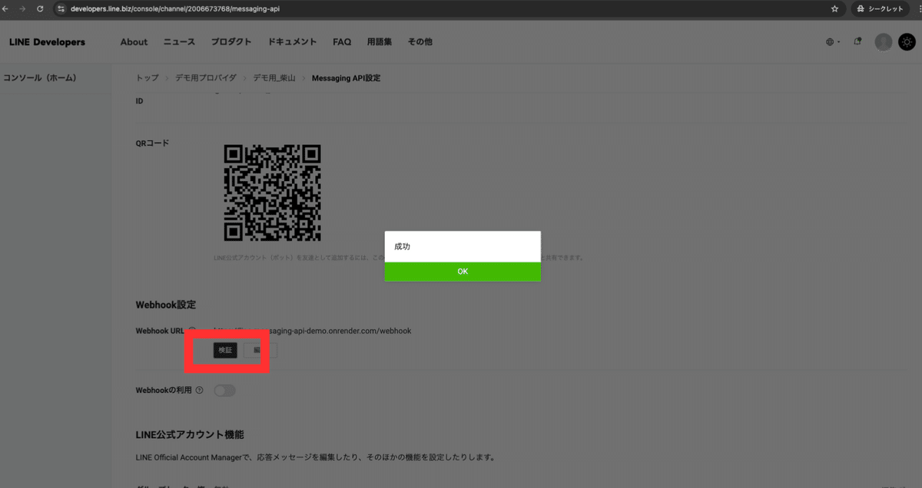Open the globe language dropdown
This screenshot has height=488, width=922.
pos(833,42)
